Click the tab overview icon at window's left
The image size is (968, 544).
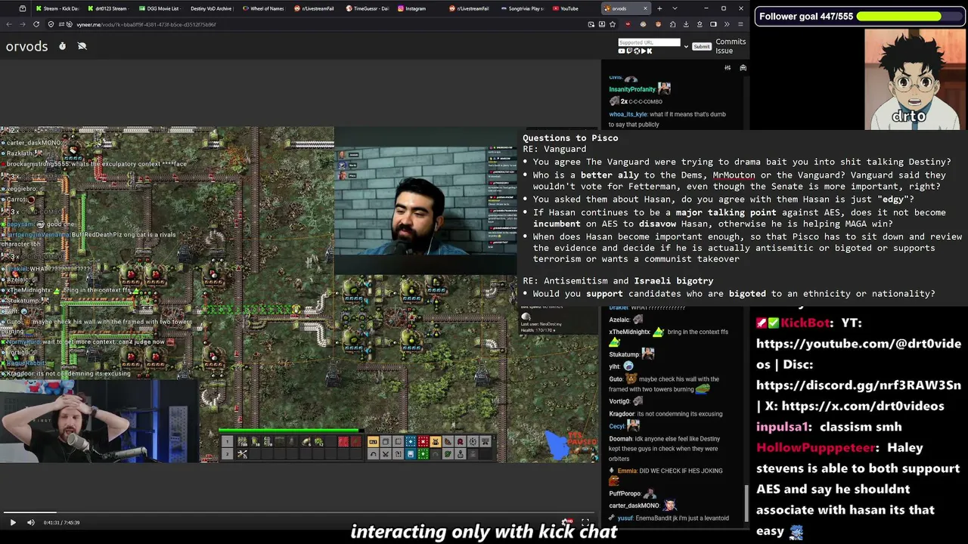coord(22,8)
